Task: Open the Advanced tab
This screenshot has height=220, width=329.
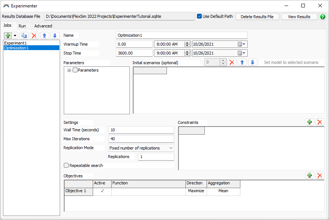Action: (x=43, y=26)
